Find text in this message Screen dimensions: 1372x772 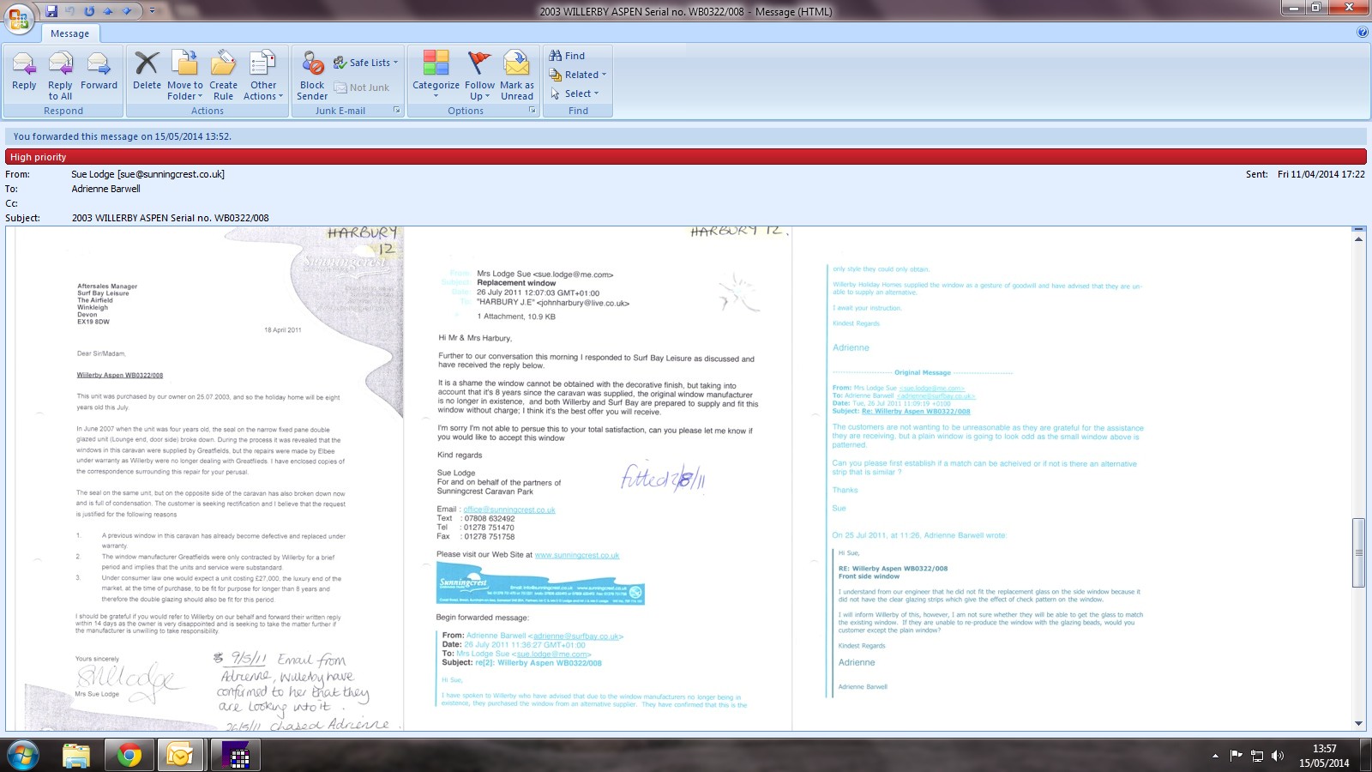coord(567,56)
